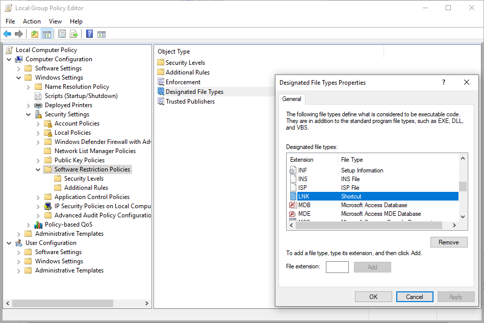Viewport: 484px width, 323px height.
Task: Click the file types list scroll-down arrow
Action: [463, 217]
